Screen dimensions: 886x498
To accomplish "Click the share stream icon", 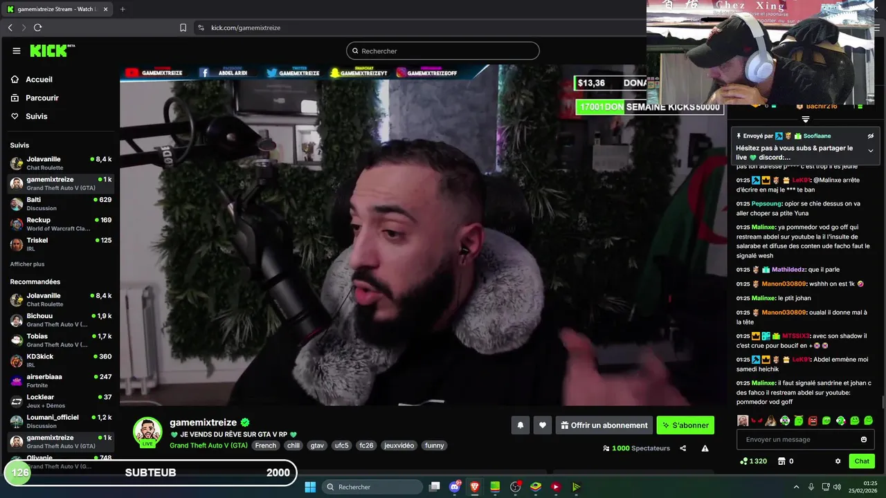I will 683,448.
